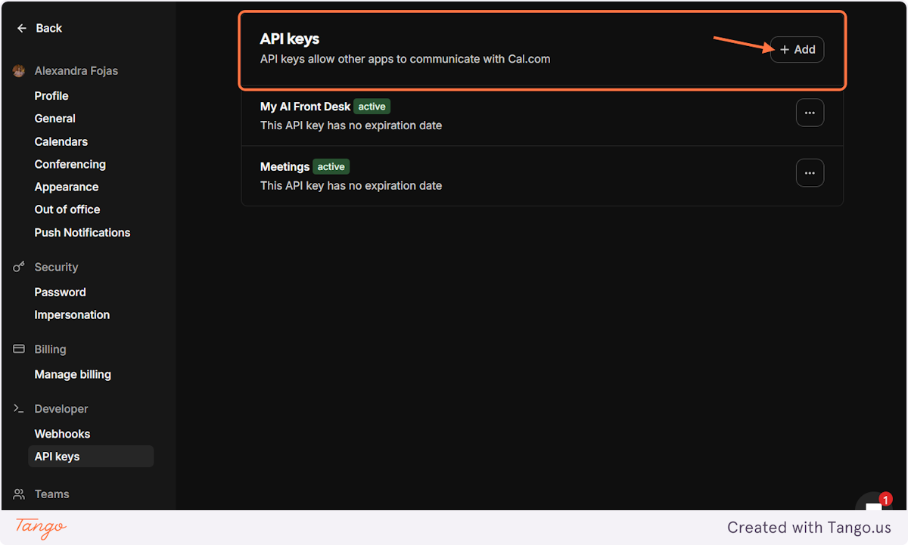Open Out of office settings
Screen dimensions: 908x545
pyautogui.click(x=67, y=209)
